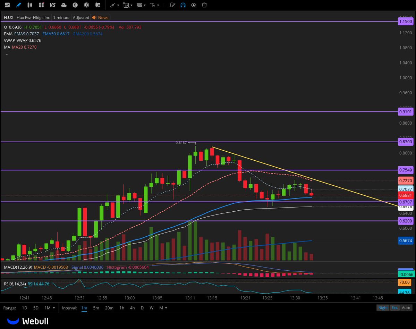Click the News speaker icon

pyautogui.click(x=94, y=17)
